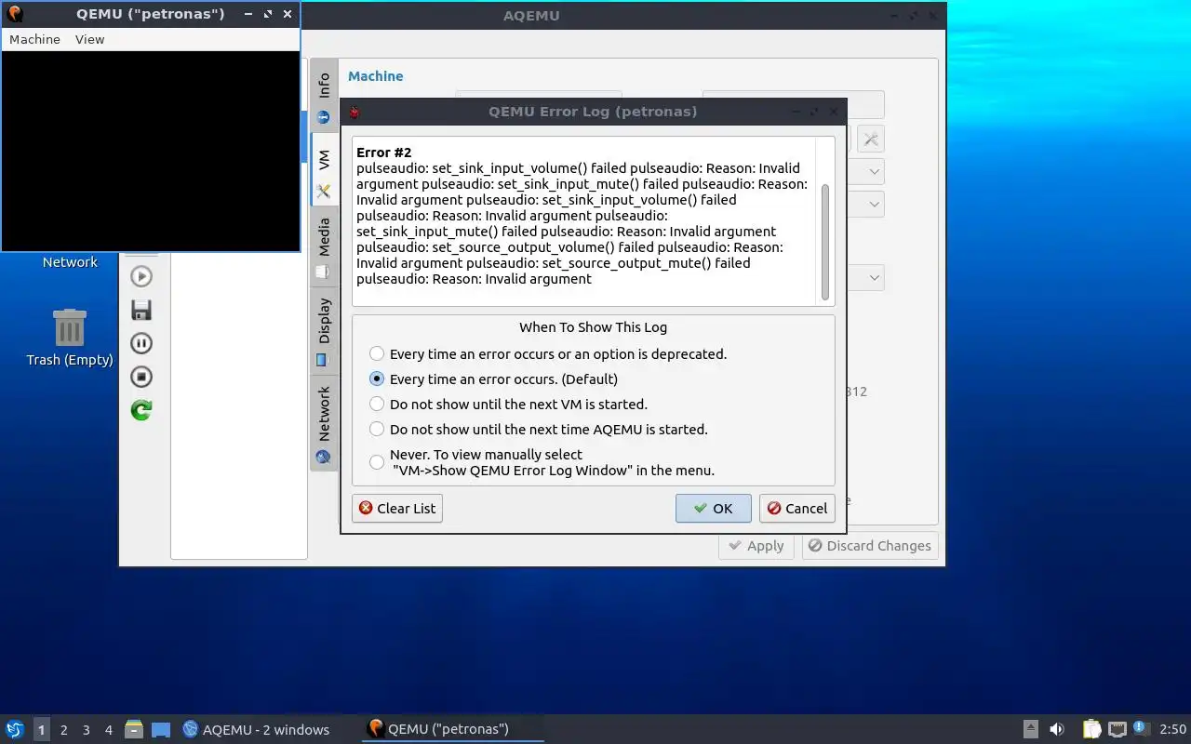
Task: Click the Error Log ladybug title icon
Action: pyautogui.click(x=354, y=112)
